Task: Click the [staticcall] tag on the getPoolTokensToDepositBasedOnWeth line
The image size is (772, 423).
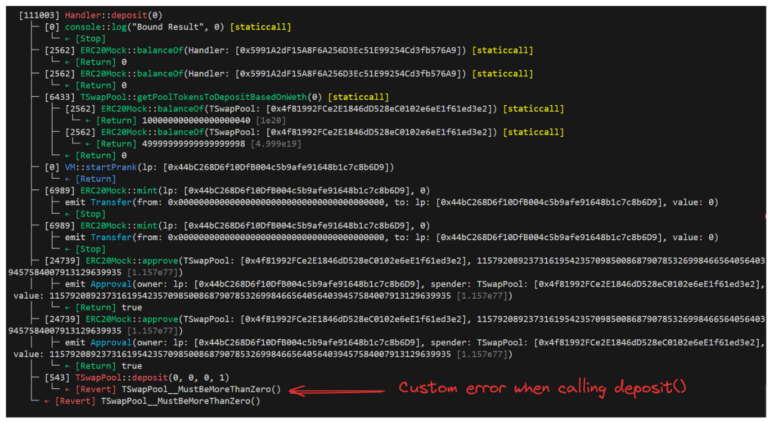Action: pyautogui.click(x=359, y=97)
